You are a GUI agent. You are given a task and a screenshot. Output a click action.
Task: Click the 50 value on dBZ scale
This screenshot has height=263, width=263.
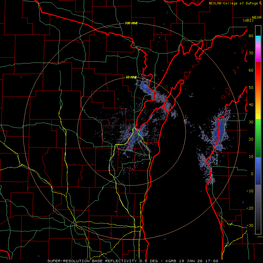pos(251,88)
